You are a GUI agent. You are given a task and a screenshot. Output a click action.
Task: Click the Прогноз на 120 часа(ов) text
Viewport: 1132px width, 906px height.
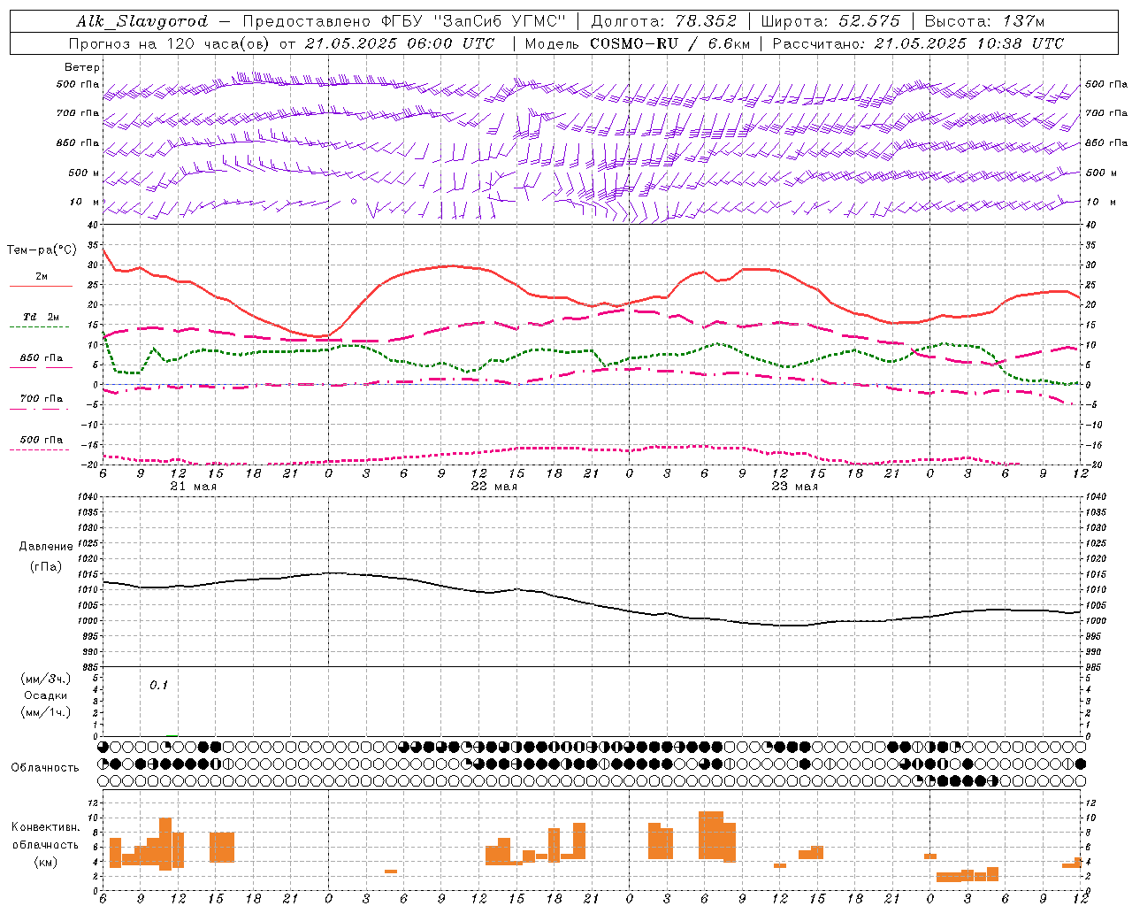(170, 43)
